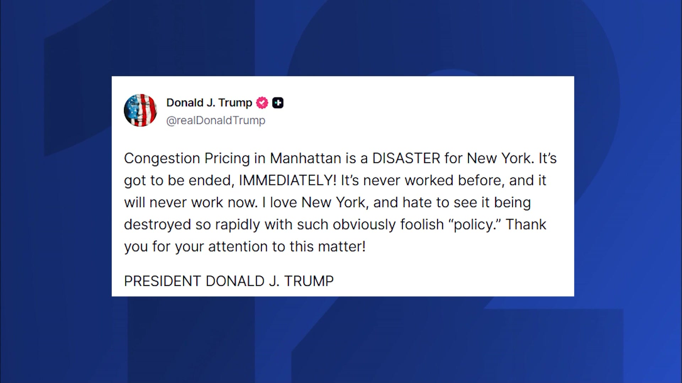Click the word destroyed in the post
This screenshot has width=682, height=383.
[157, 225]
